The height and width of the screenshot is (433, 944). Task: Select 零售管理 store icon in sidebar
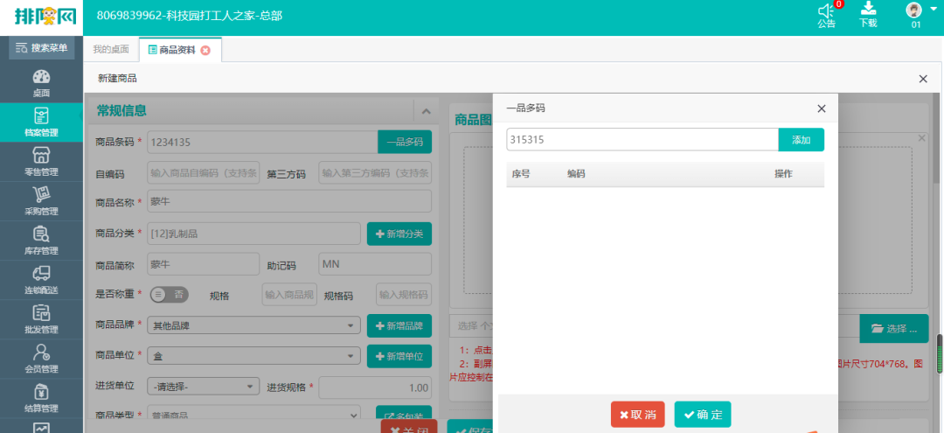coord(41,162)
